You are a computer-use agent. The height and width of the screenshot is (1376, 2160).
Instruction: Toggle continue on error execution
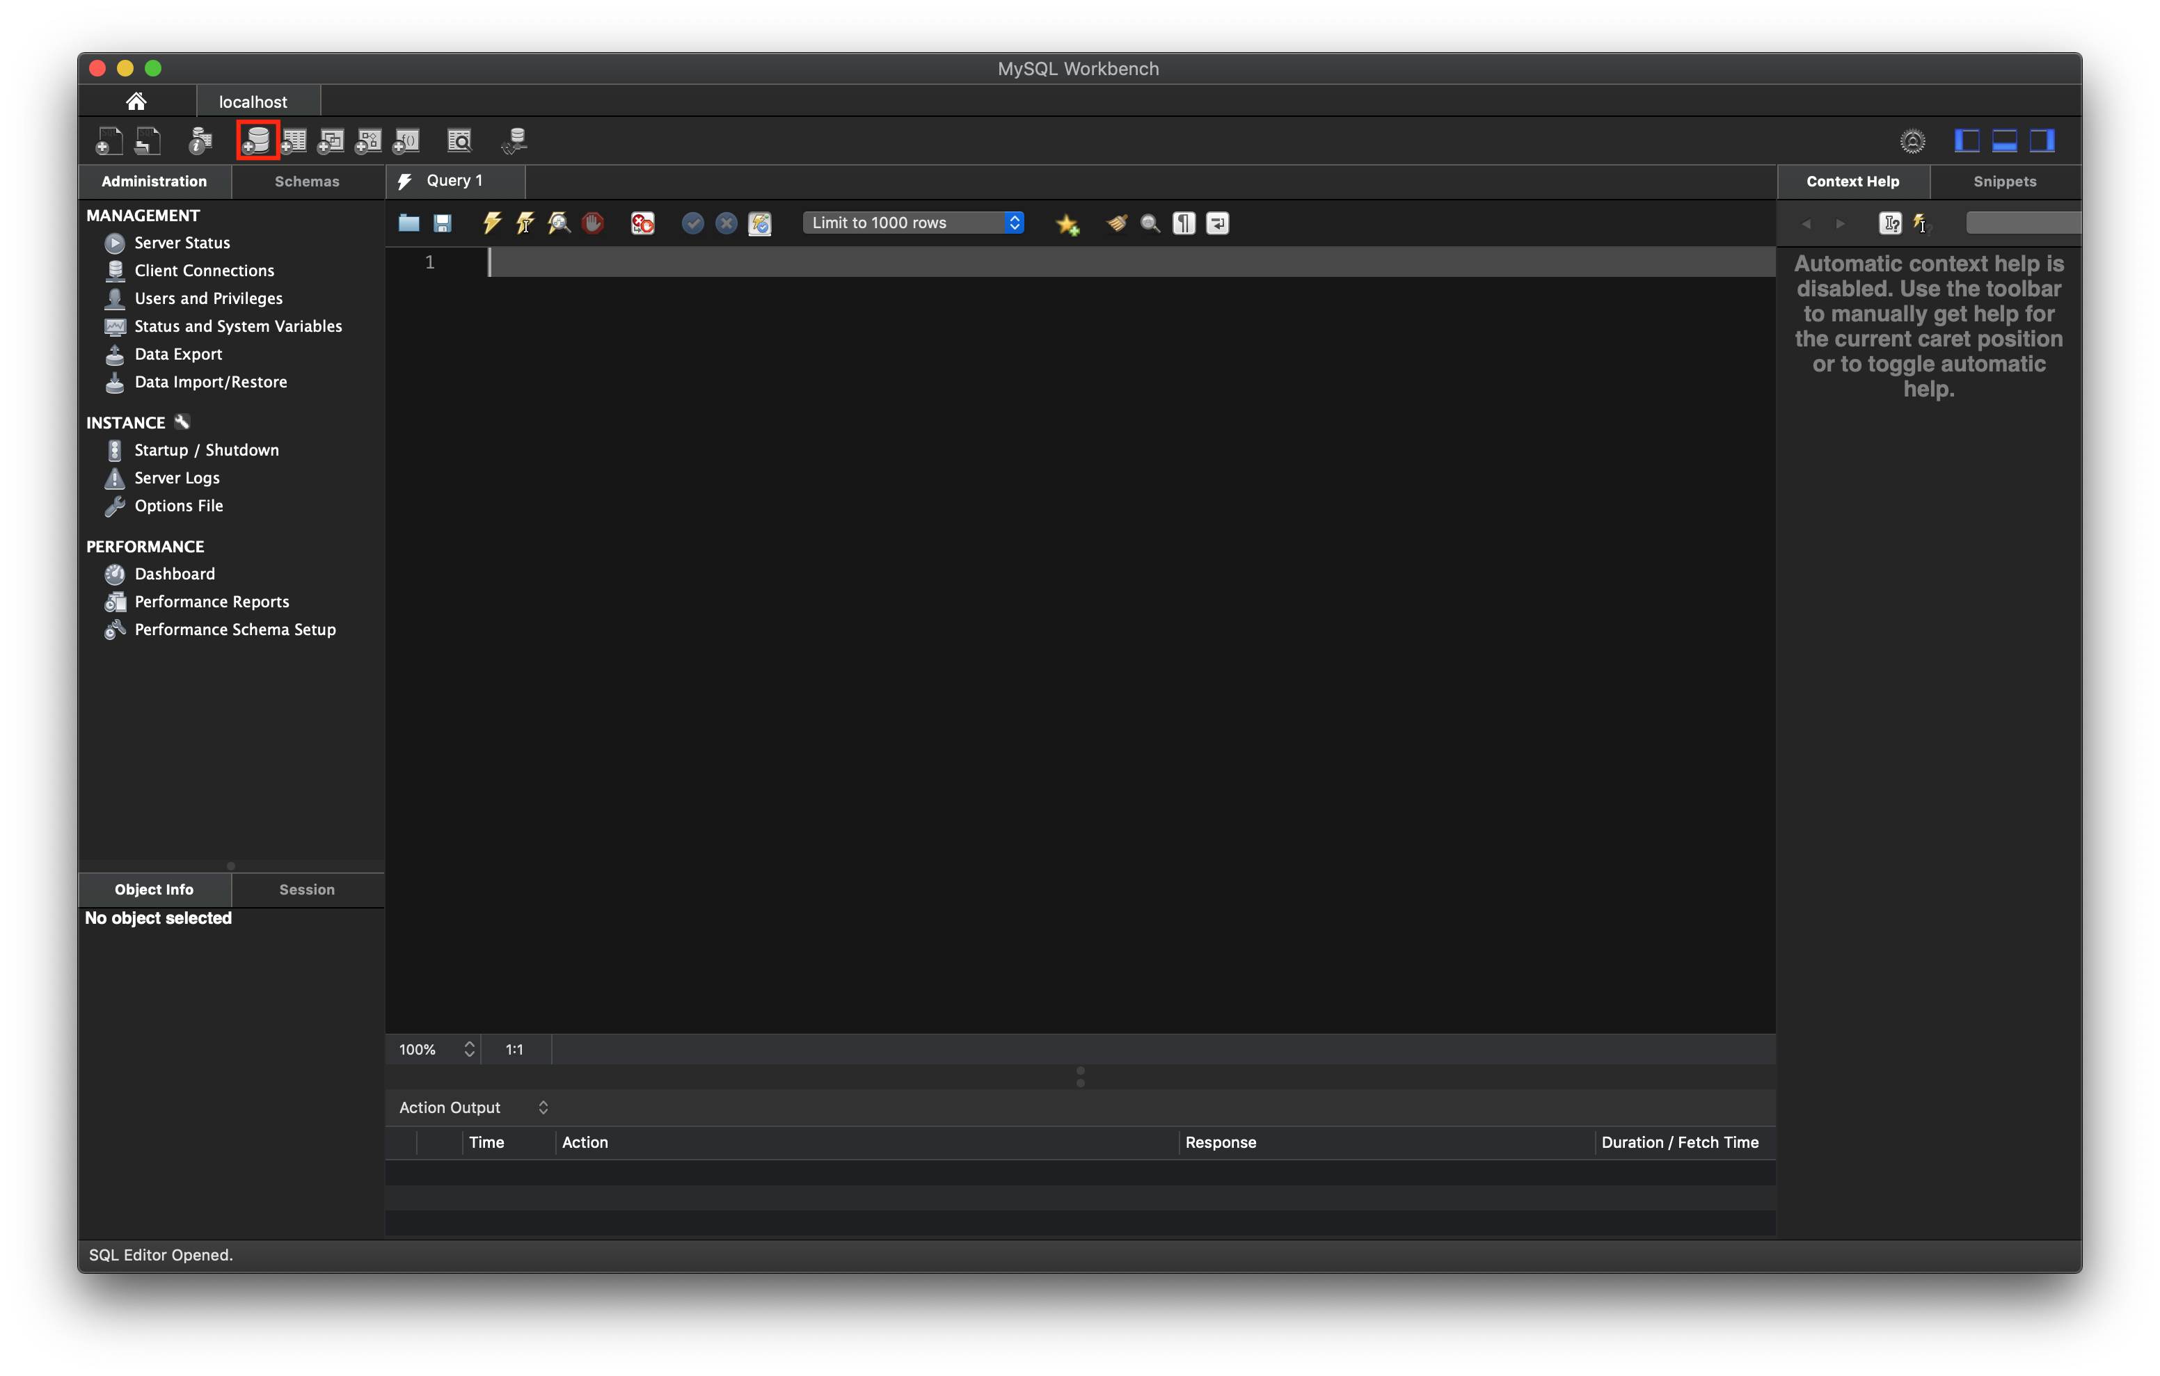[642, 223]
